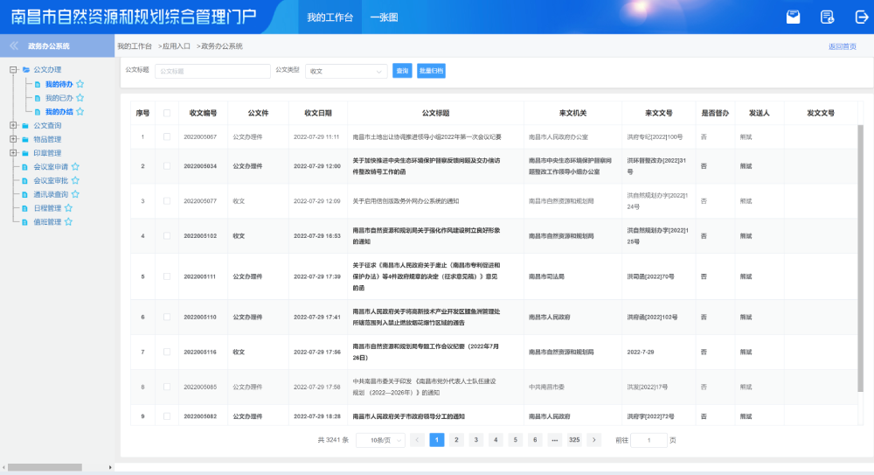The image size is (874, 475).
Task: Open 日程管理 in sidebar tree
Action: click(47, 208)
